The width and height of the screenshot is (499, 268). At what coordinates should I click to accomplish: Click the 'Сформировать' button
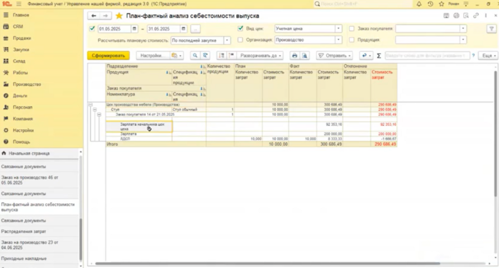click(x=108, y=55)
